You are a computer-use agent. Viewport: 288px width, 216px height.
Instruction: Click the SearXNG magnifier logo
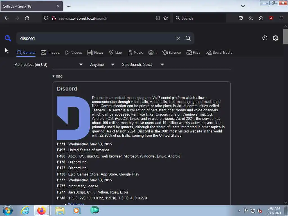coord(8,38)
